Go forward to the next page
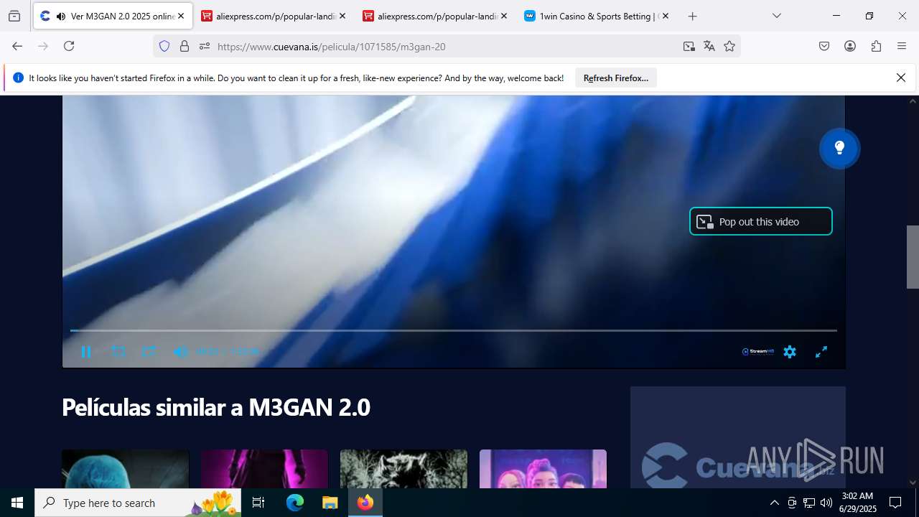This screenshot has width=919, height=517. tap(43, 46)
